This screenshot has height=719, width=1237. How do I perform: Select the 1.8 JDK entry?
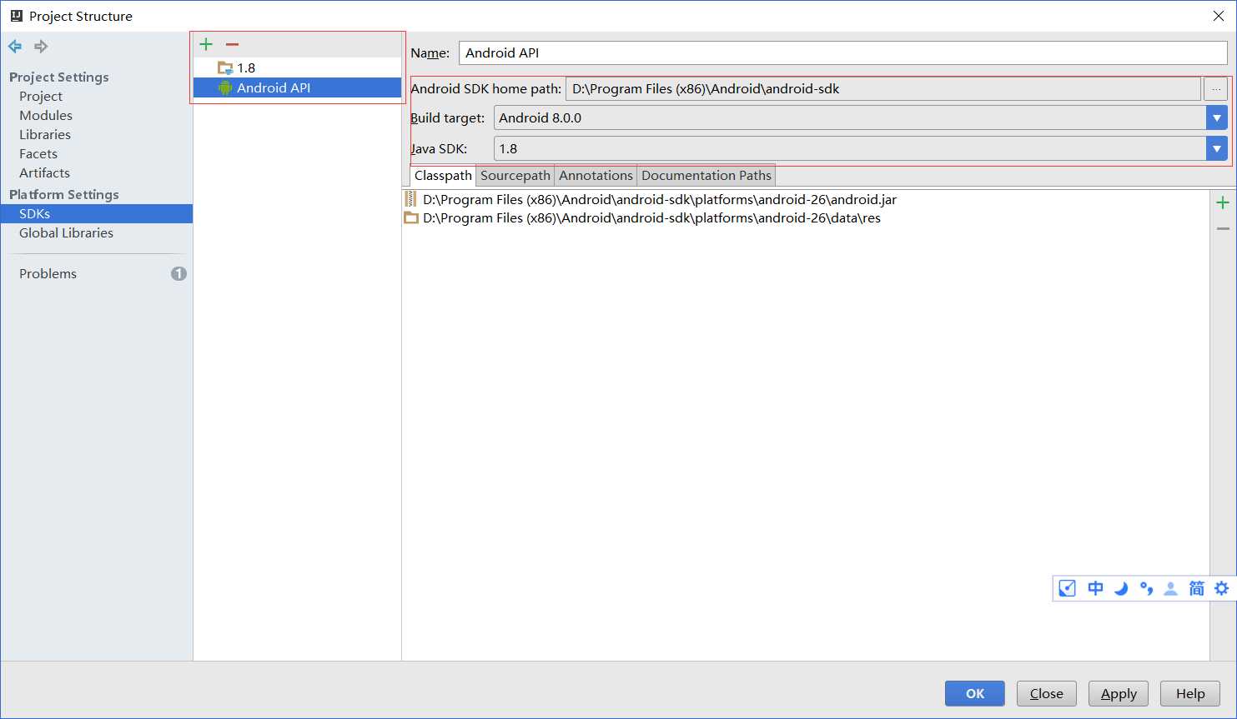297,67
